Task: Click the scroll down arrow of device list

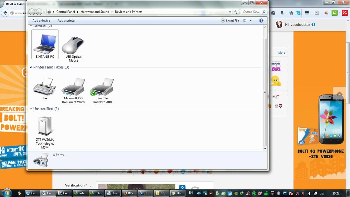Action: pos(265,149)
